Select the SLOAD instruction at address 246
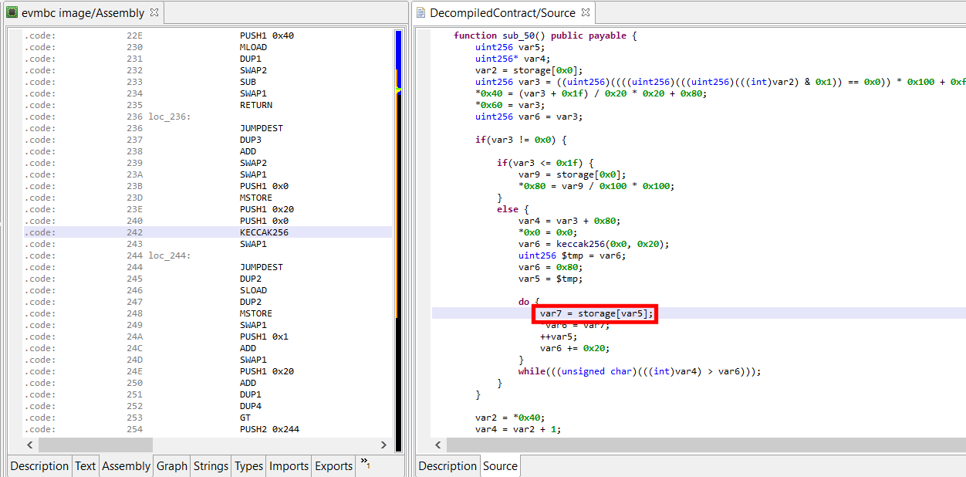The width and height of the screenshot is (966, 477). point(254,290)
